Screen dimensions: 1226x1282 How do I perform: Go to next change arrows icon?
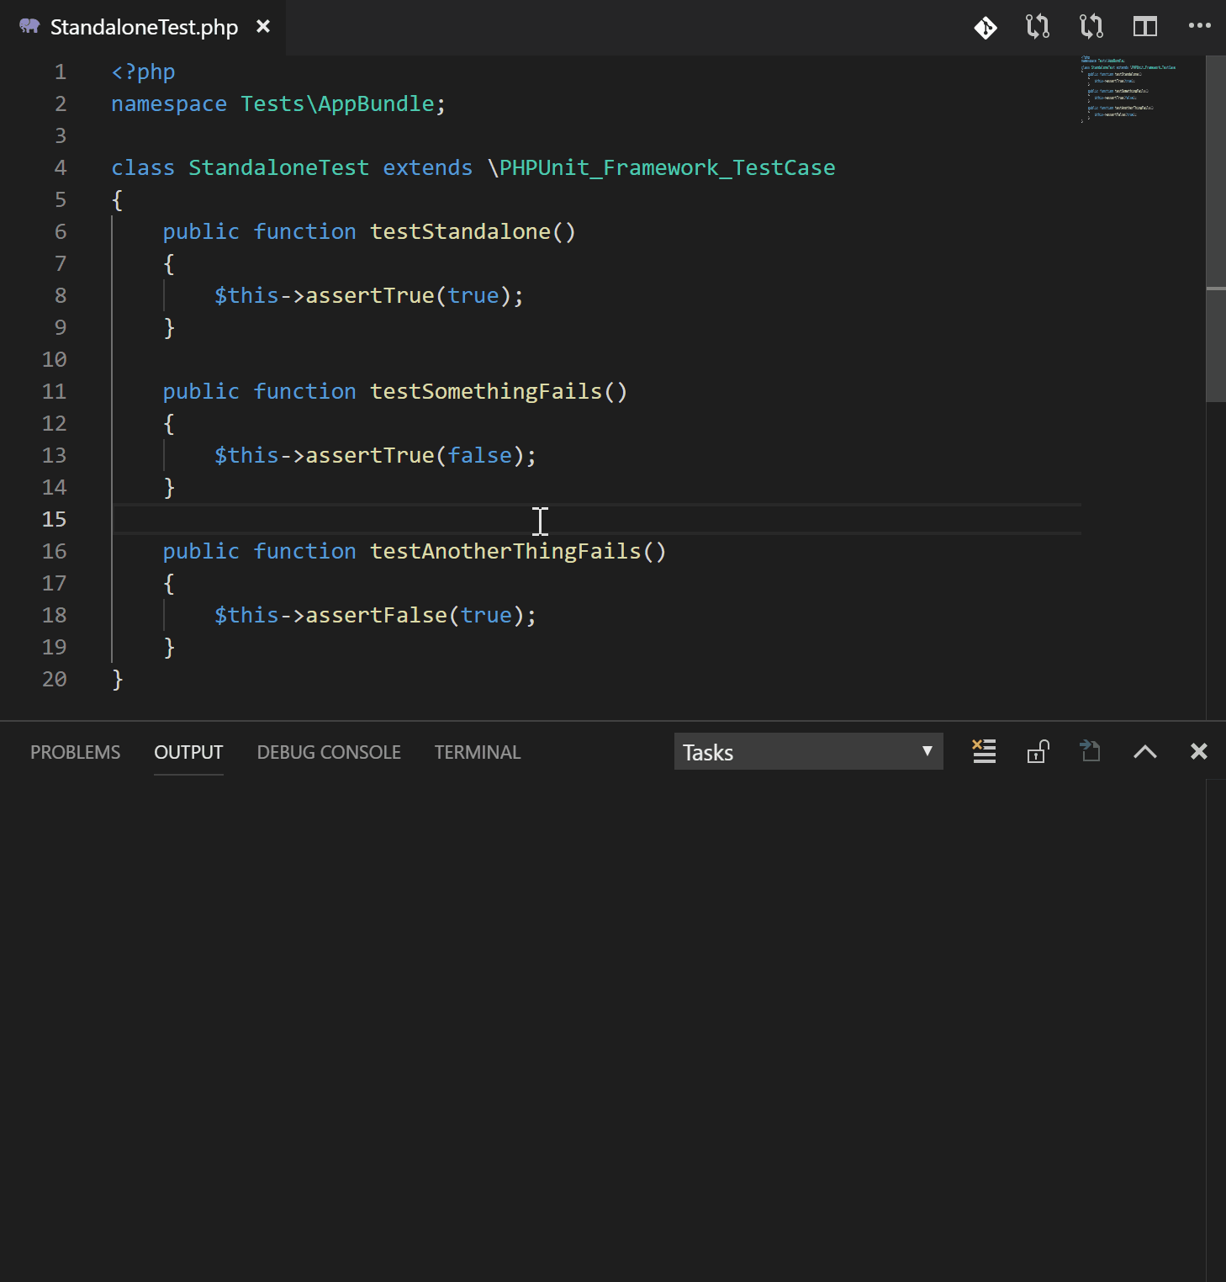[1091, 27]
